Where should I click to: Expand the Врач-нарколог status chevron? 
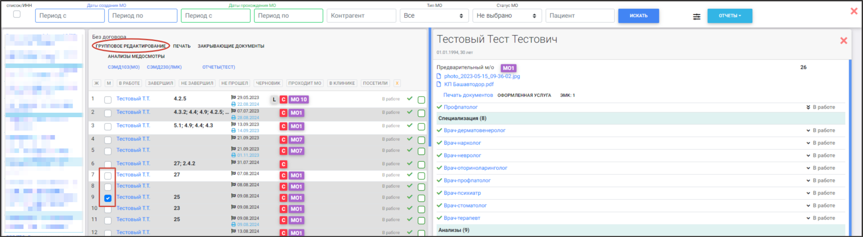(808, 143)
